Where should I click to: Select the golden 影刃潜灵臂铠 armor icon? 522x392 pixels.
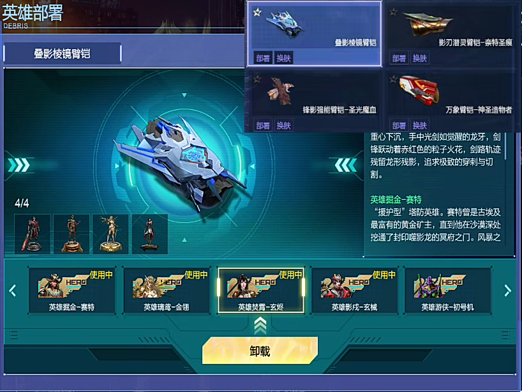point(427,22)
